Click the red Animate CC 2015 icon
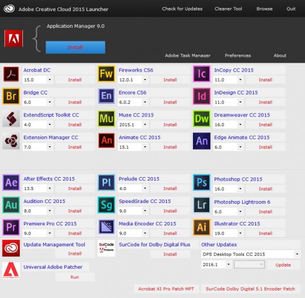This screenshot has height=298, width=305. [106, 141]
